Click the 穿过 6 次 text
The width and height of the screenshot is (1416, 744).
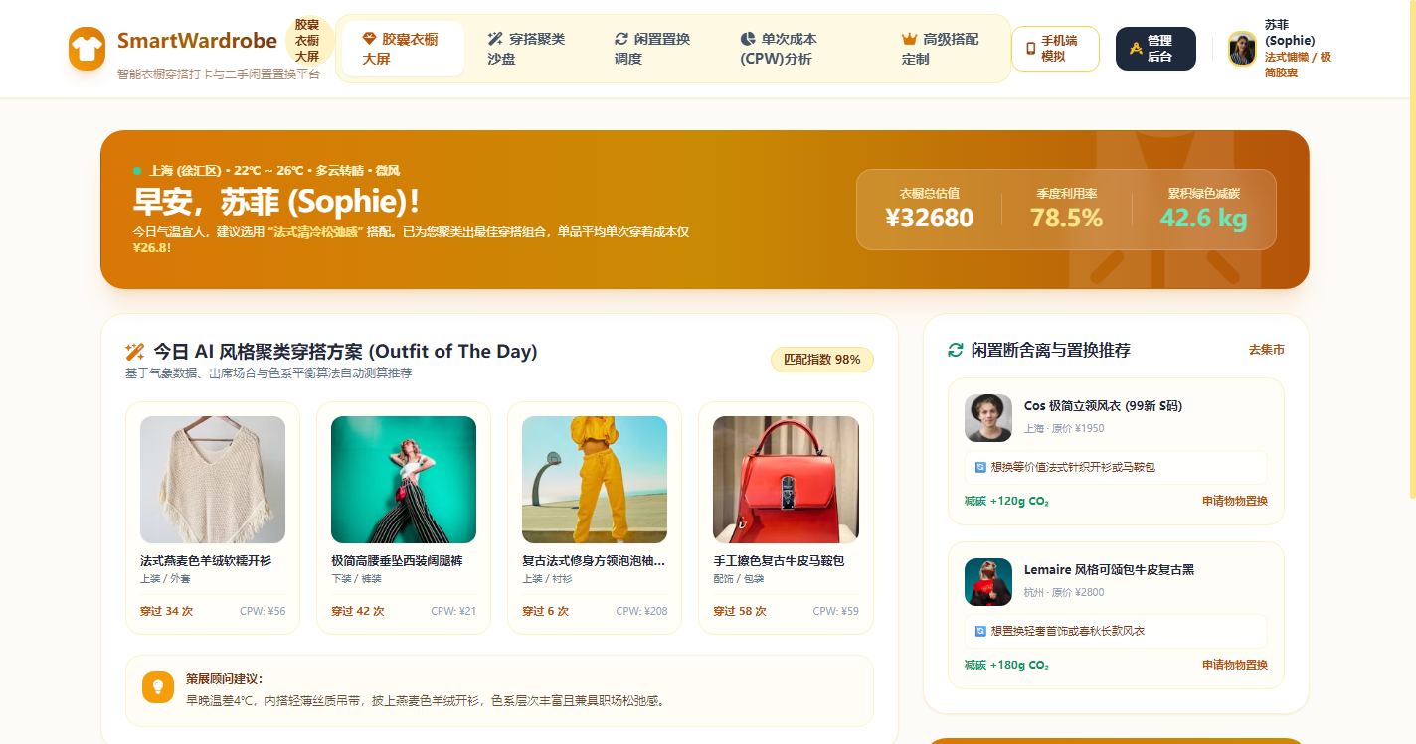(x=545, y=611)
